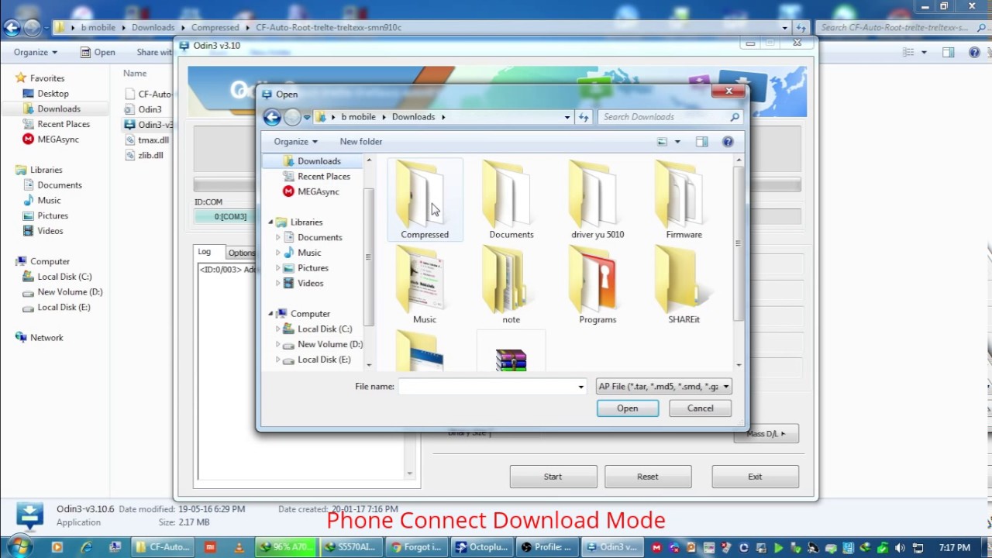The width and height of the screenshot is (992, 558).
Task: Open the File name history dropdown arrow
Action: 580,387
